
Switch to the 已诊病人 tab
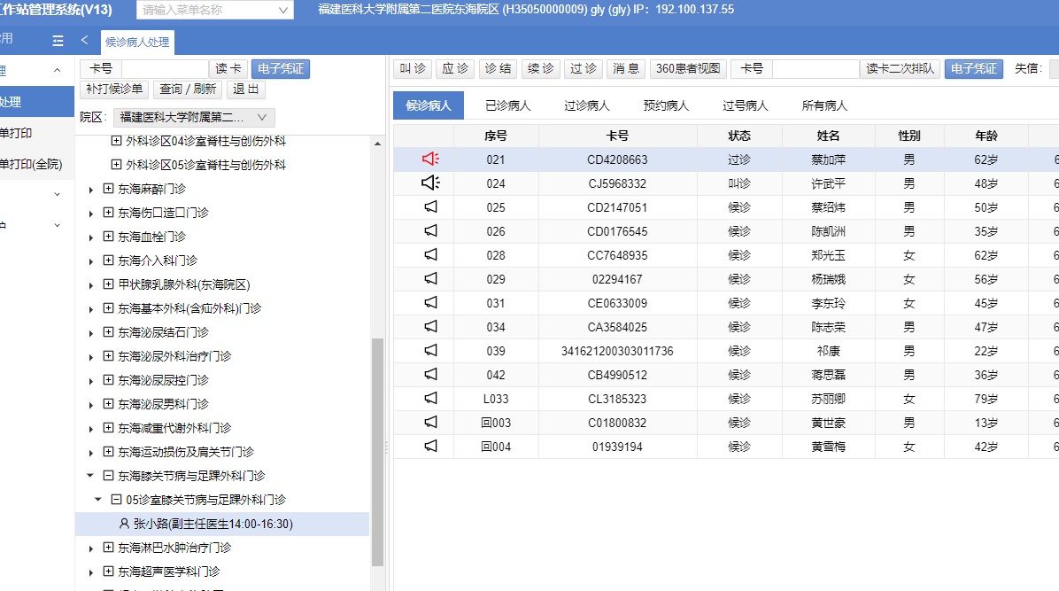pyautogui.click(x=508, y=105)
